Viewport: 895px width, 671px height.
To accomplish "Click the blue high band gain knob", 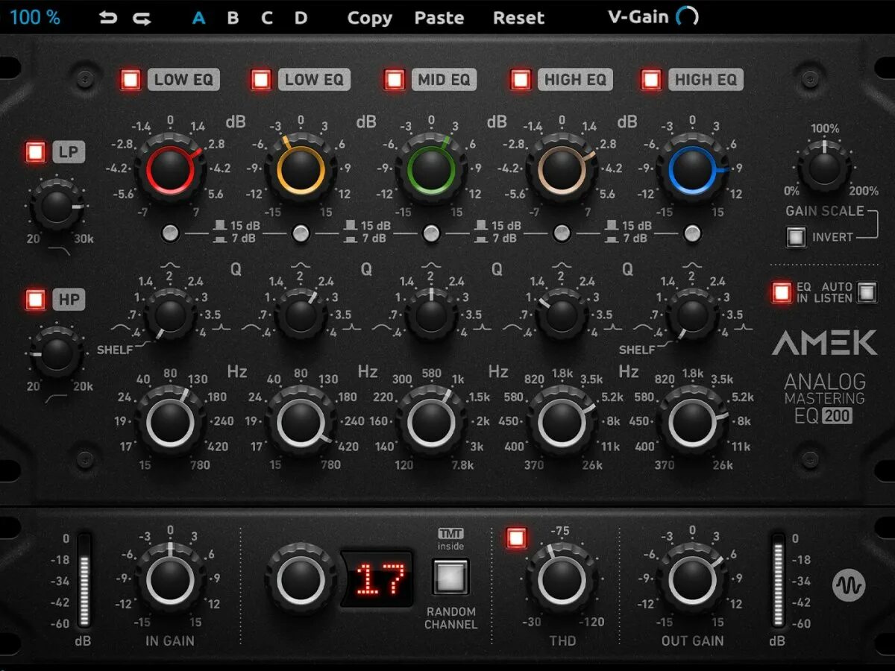I will (x=692, y=170).
